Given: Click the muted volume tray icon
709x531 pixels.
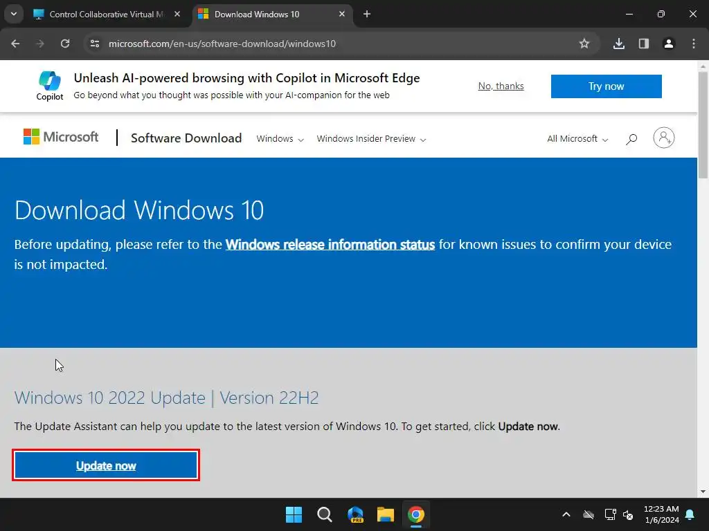Looking at the screenshot, I should pos(628,514).
